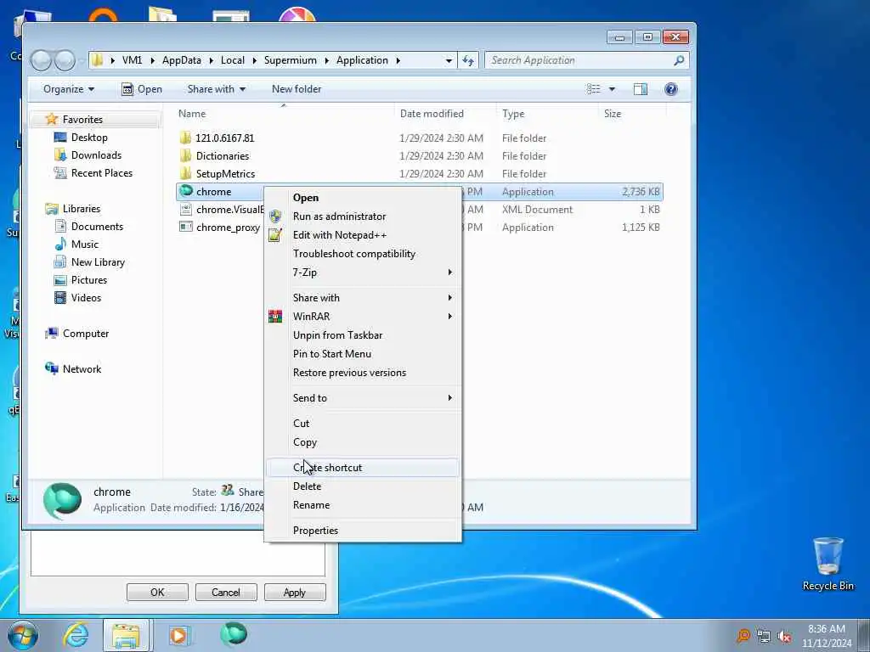The width and height of the screenshot is (870, 652).
Task: Open the Music library
Action: 84,244
